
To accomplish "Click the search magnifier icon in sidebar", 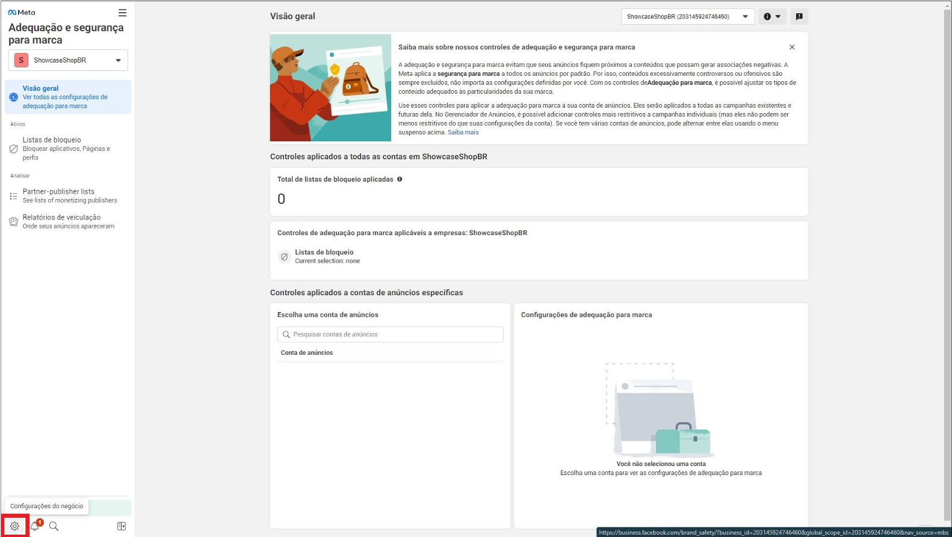I will (54, 526).
